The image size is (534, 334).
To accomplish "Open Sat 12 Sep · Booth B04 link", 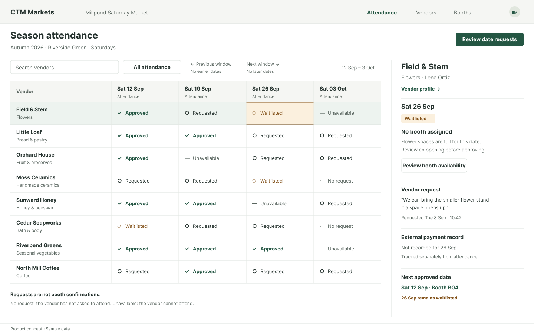I will [x=430, y=288].
